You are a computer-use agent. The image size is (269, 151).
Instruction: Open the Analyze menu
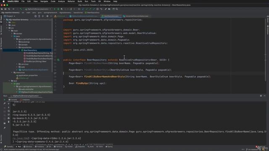(61, 1)
